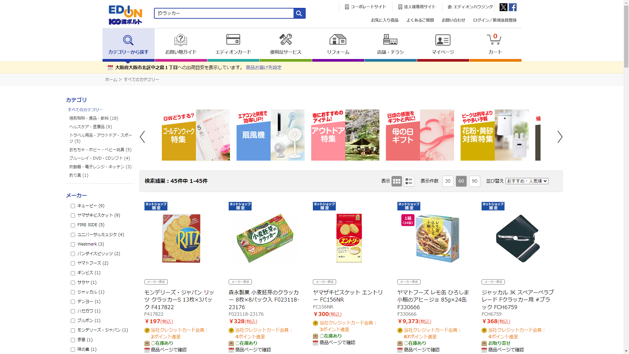Open 店舗・チラシ navigation tab
The image size is (629, 354).
(x=390, y=44)
